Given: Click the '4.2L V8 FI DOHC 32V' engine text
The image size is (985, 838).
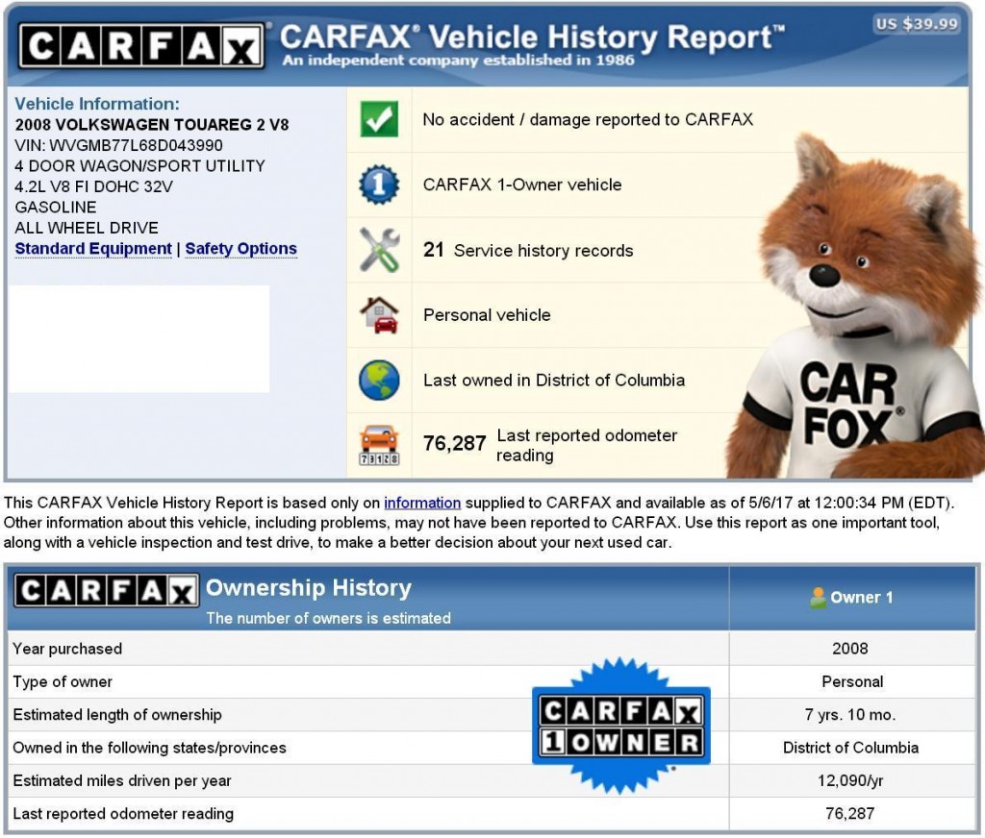Looking at the screenshot, I should click(x=93, y=186).
